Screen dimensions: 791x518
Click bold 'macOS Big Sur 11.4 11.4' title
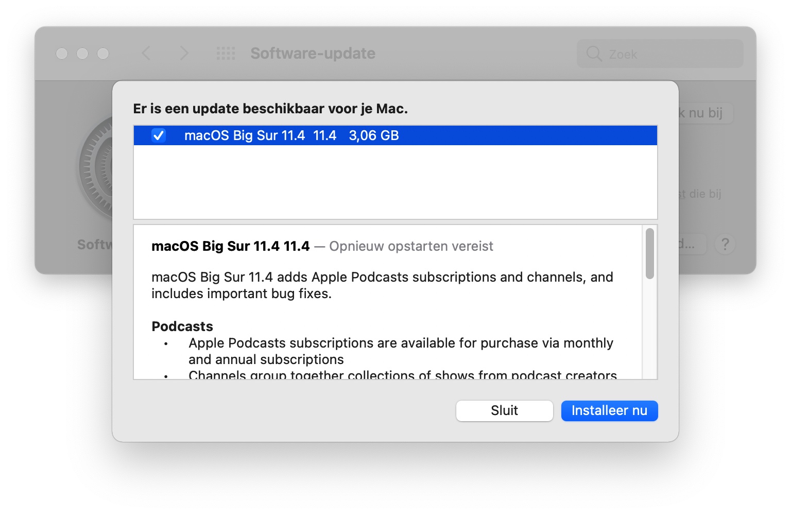(x=231, y=246)
